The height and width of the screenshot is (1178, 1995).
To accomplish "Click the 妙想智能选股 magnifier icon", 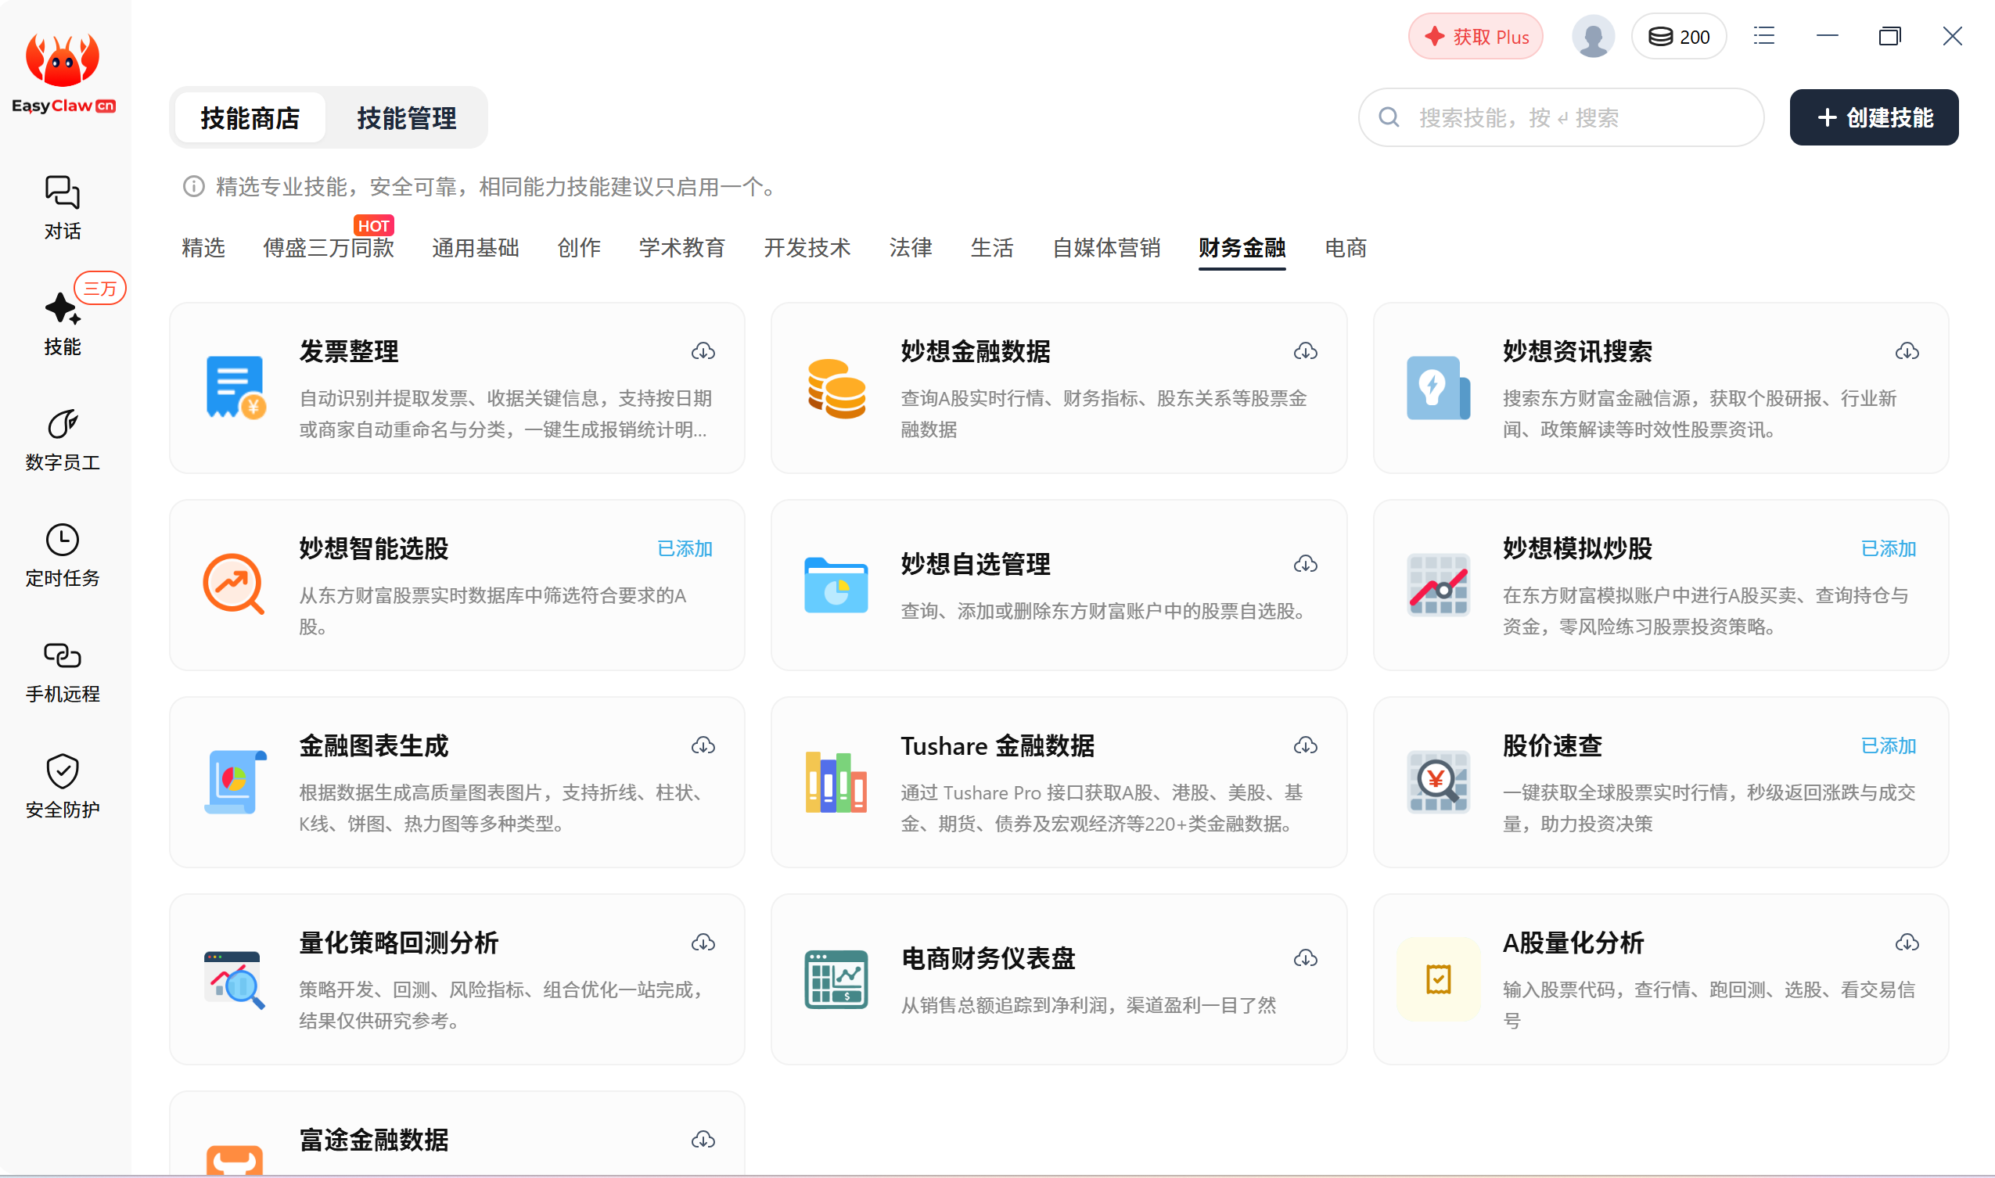I will [233, 584].
